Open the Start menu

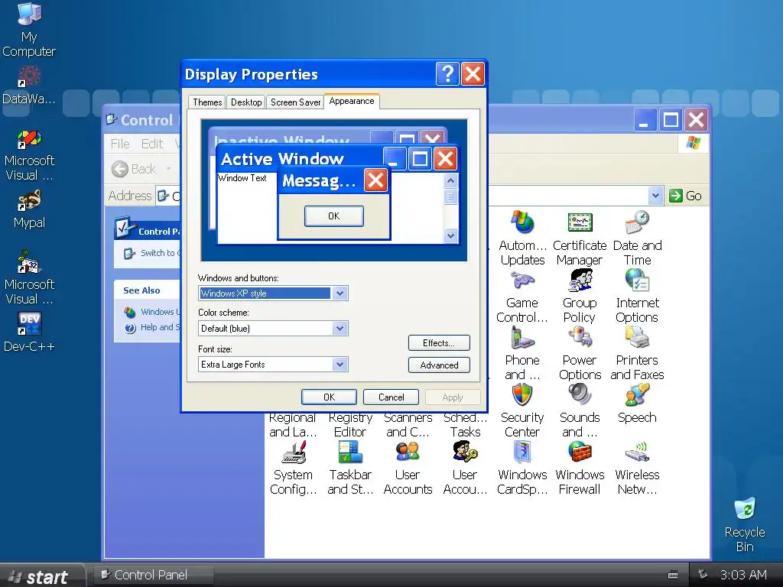(x=42, y=576)
